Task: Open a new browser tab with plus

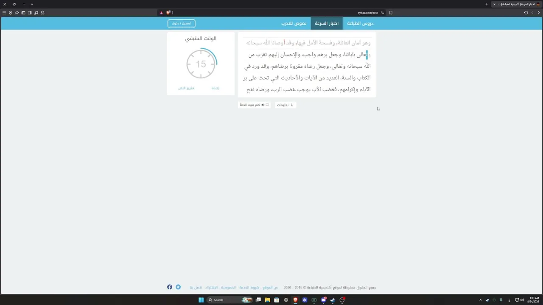Action: tap(487, 4)
